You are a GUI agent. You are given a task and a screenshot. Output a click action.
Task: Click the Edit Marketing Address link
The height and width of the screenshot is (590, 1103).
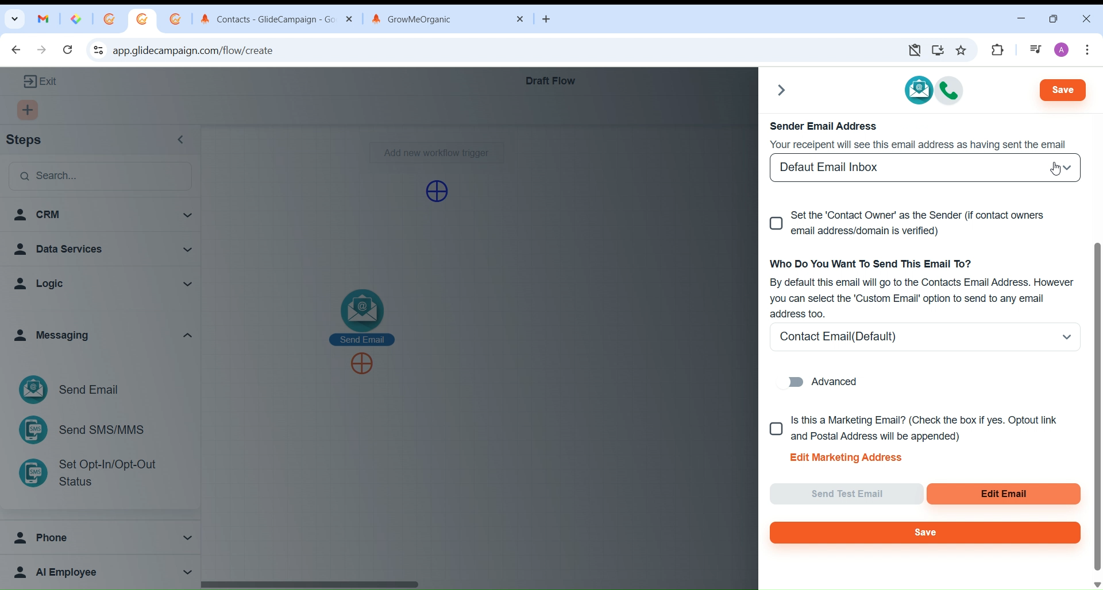(x=846, y=459)
